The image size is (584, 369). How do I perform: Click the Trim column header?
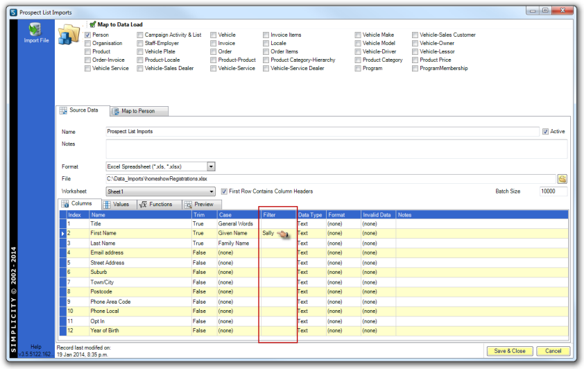pos(204,215)
